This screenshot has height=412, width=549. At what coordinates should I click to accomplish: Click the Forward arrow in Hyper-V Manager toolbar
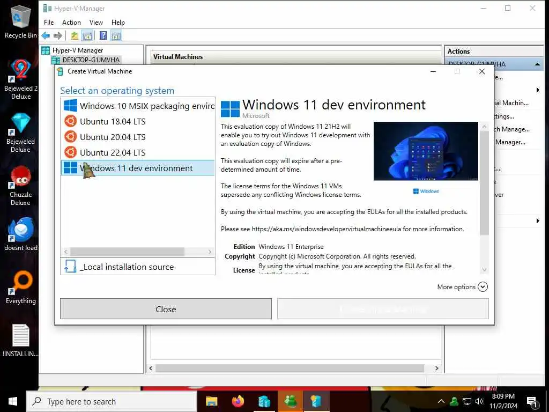[58, 35]
